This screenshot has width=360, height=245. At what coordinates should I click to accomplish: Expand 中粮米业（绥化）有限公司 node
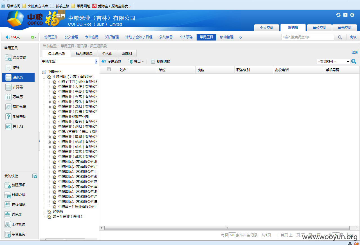49,102
